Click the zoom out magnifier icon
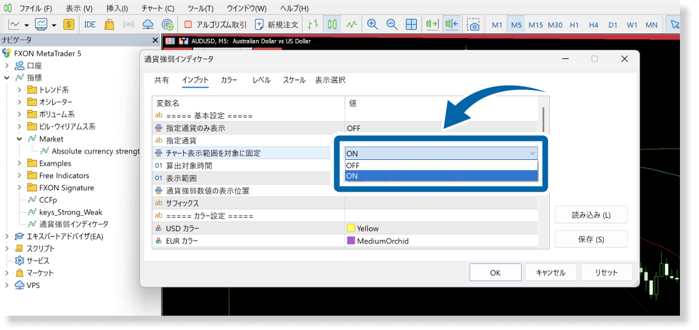Image resolution: width=699 pixels, height=330 pixels. point(392,25)
